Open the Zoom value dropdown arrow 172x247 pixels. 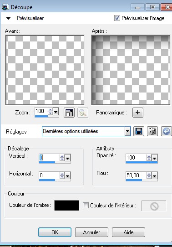click(x=56, y=112)
